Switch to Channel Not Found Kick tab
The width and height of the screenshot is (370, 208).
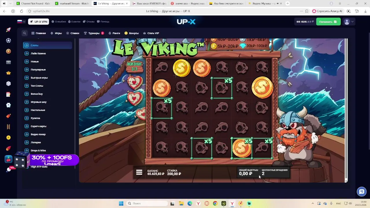pos(33,3)
